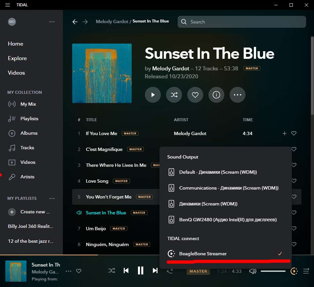This screenshot has height=287, width=314.
Task: Go forward with the right arrow
Action: click(85, 22)
